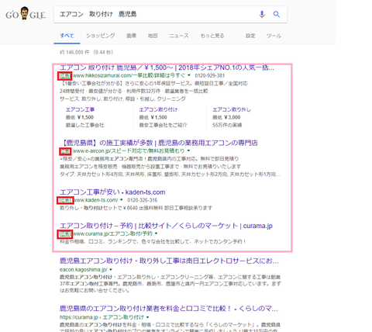The height and width of the screenshot is (332, 372).
Task: Expand dropdown arrow beside e-aircon.jp URL
Action: 188,150
